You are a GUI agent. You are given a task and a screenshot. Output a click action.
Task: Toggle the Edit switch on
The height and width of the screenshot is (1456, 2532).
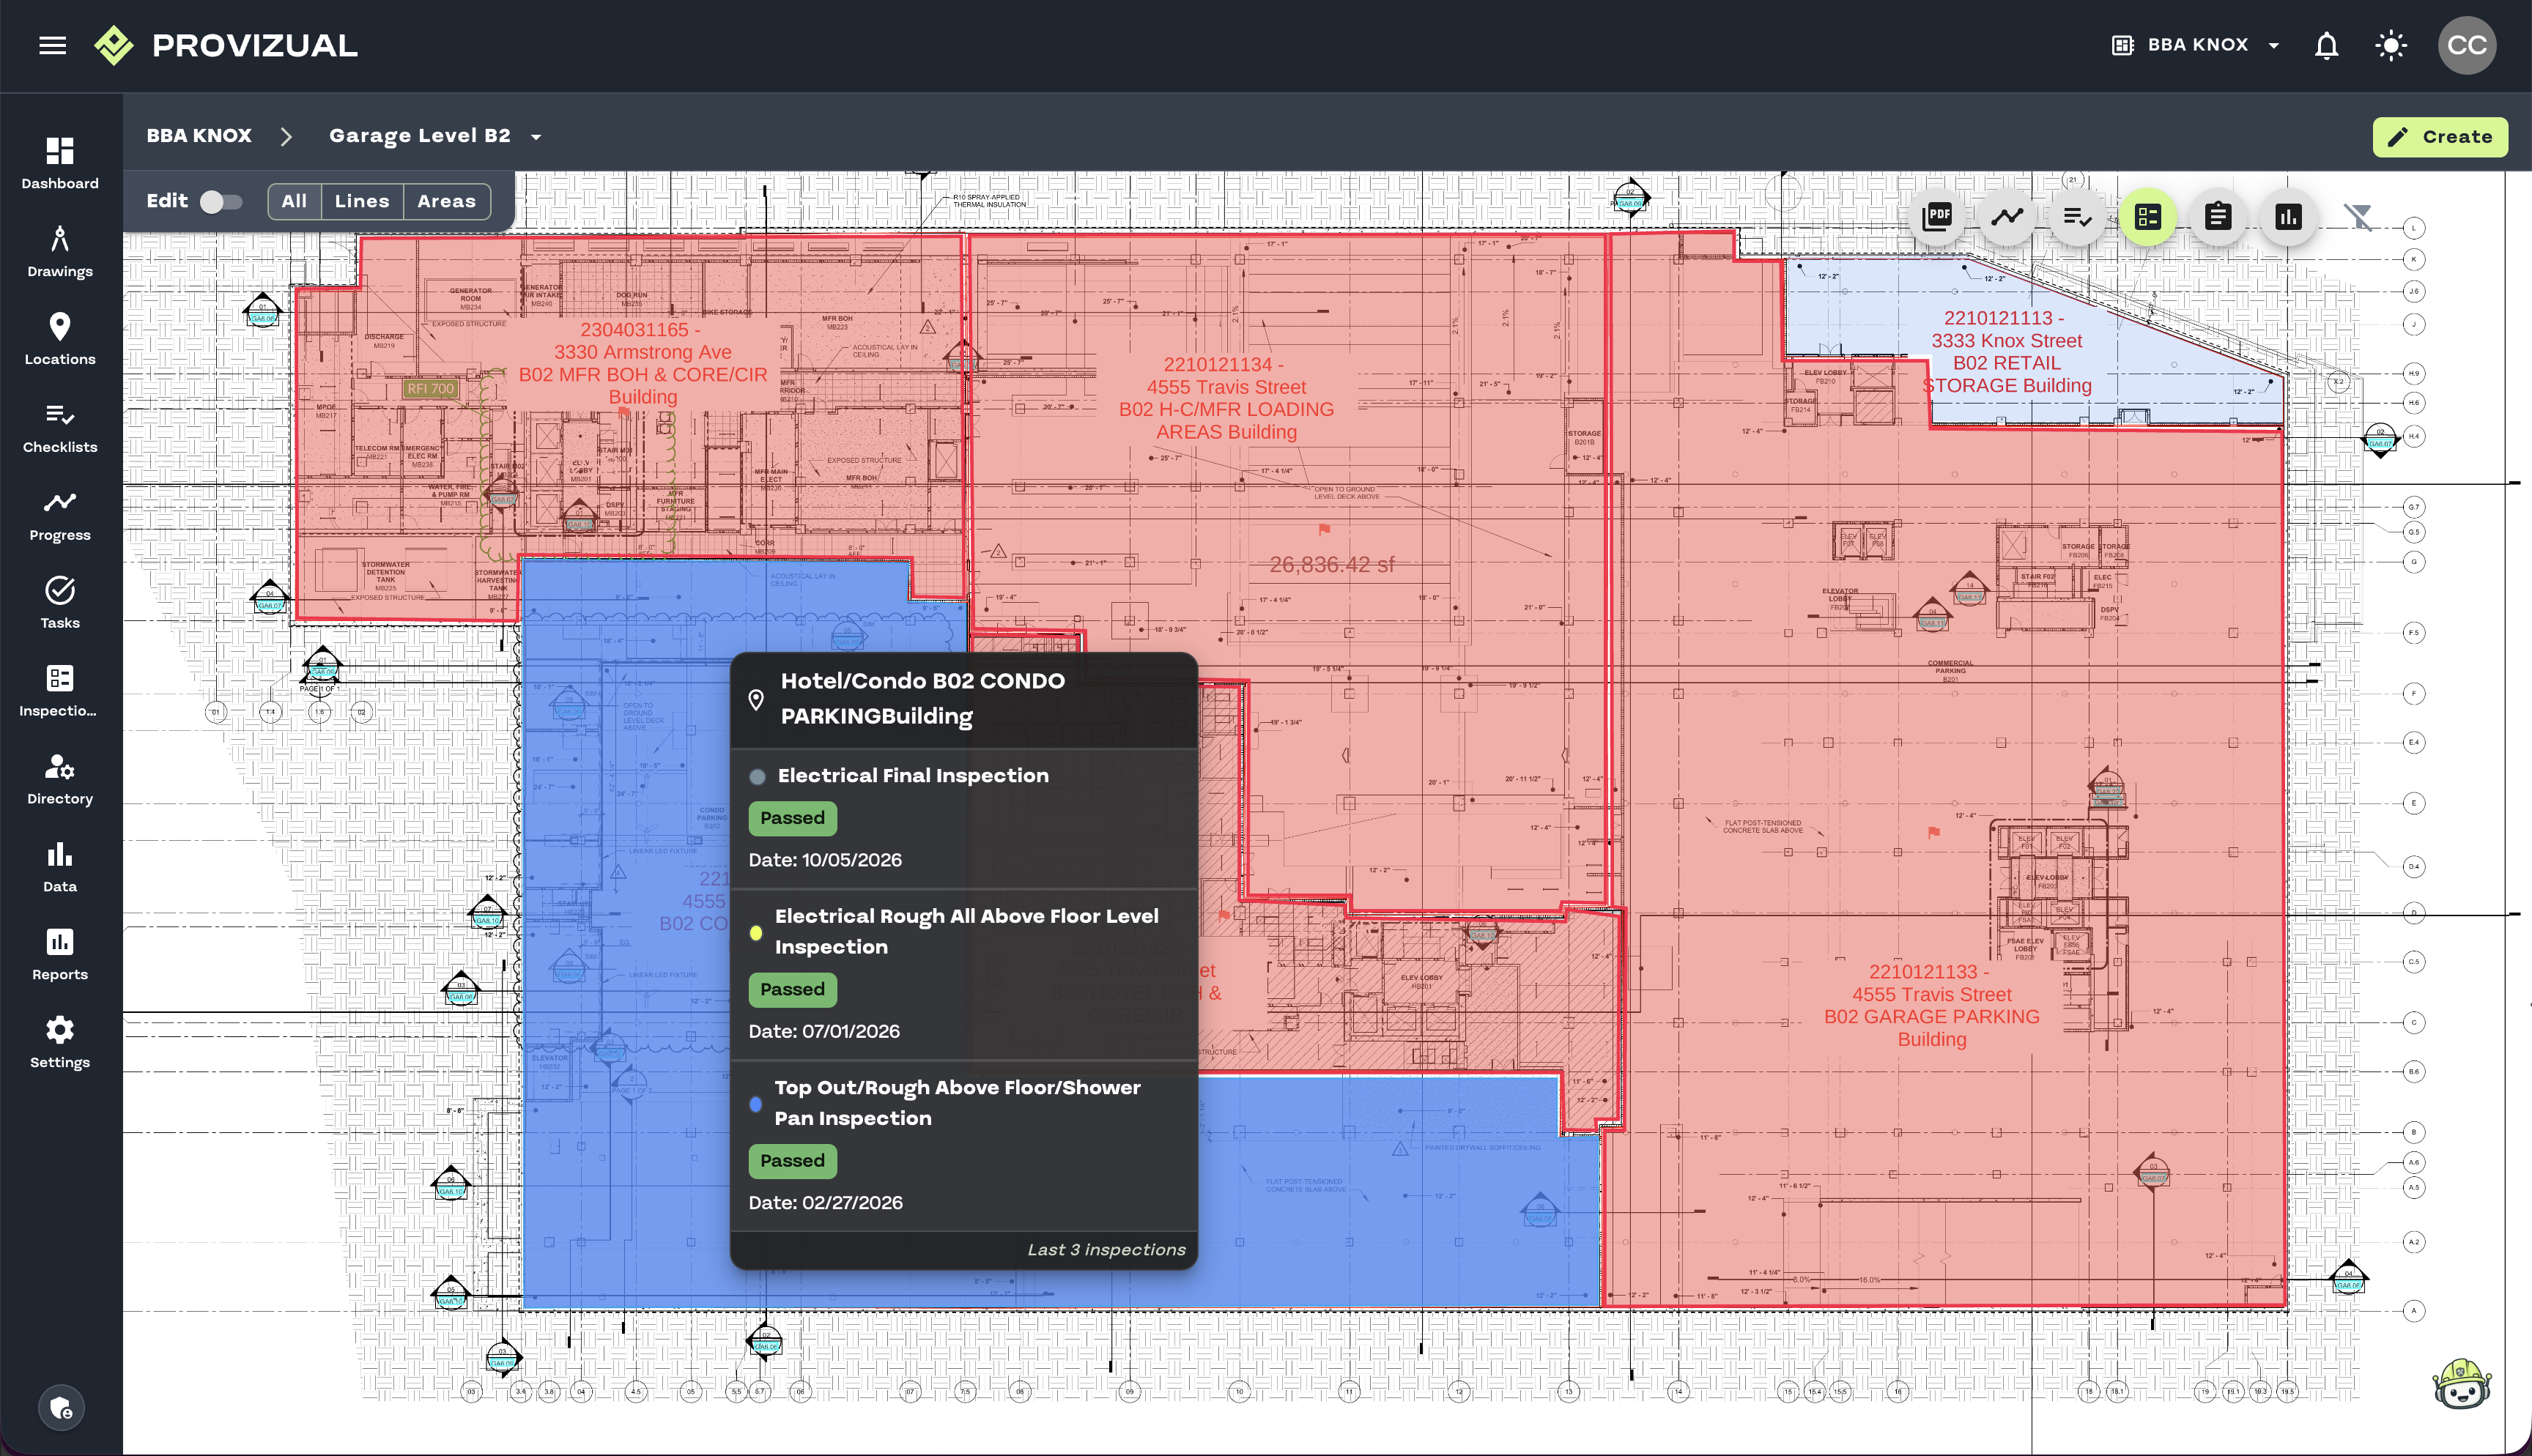tap(221, 201)
